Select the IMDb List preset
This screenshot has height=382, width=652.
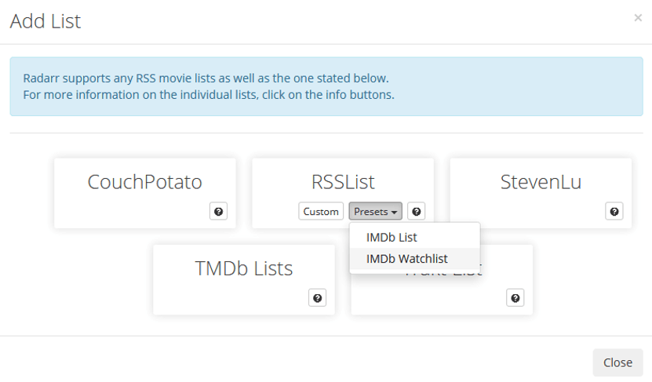pyautogui.click(x=392, y=237)
